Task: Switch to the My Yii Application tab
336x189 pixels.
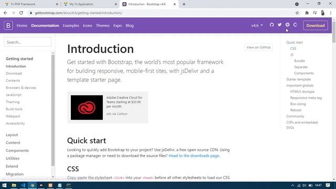Action: click(90, 4)
